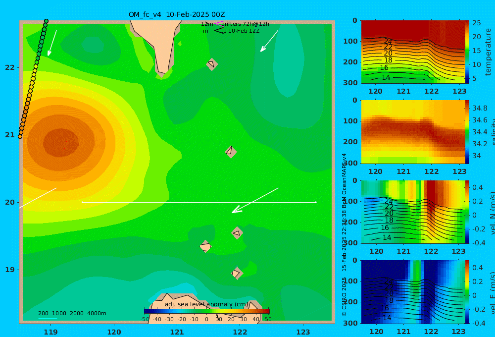Click the '16' contour label in the vel. N panel
This screenshot has height=337, width=495.
point(385,227)
